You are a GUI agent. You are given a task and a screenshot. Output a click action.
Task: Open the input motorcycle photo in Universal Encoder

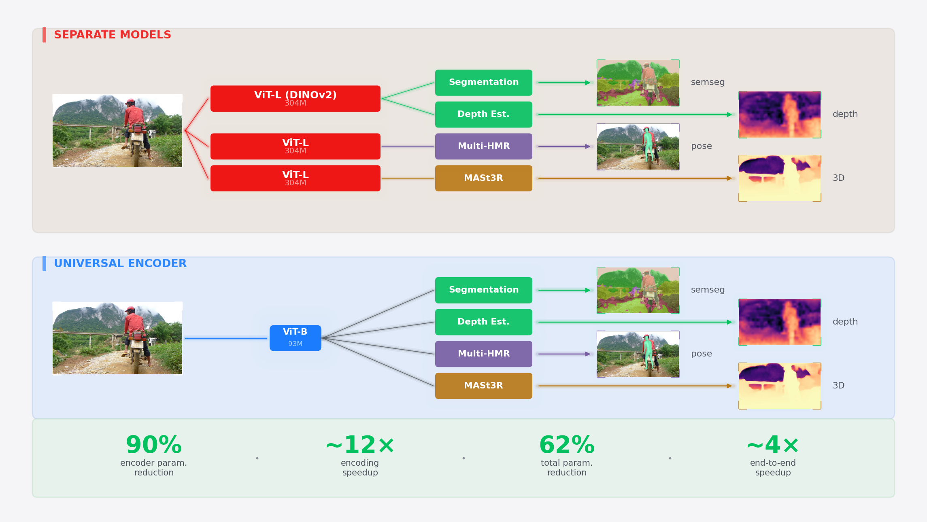pyautogui.click(x=117, y=338)
